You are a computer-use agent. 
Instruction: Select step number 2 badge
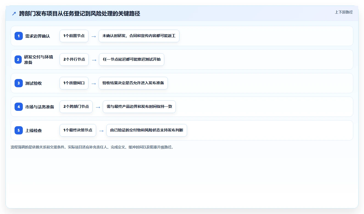pos(18,60)
